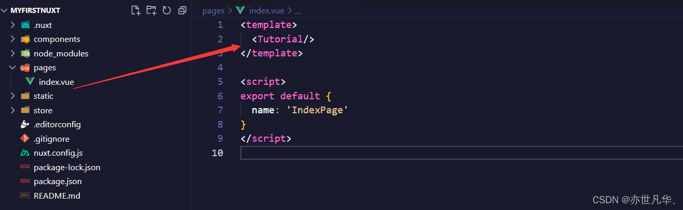683x210 pixels.
Task: Expand the node_modules folder chevron
Action: (x=13, y=53)
